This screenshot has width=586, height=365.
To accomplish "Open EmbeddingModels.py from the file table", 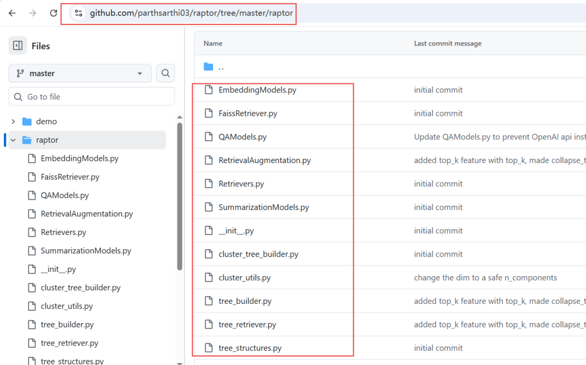I will (257, 90).
